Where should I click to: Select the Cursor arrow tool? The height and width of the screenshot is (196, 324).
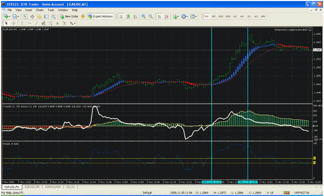6,23
